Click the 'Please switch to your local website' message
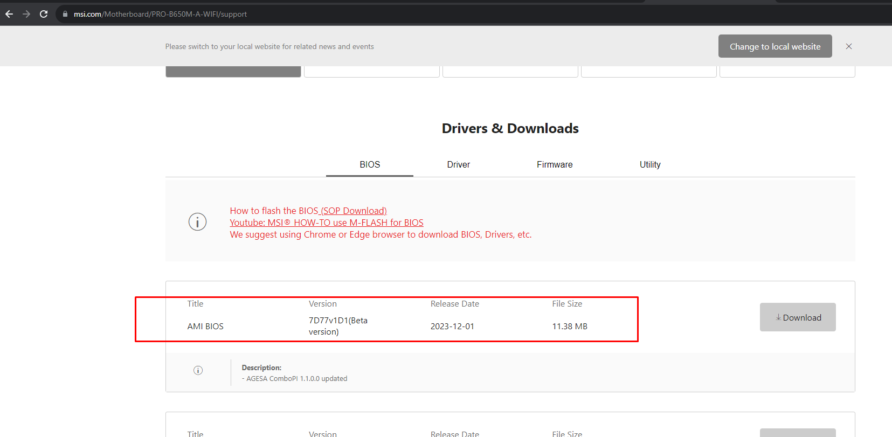The image size is (892, 437). pos(269,47)
